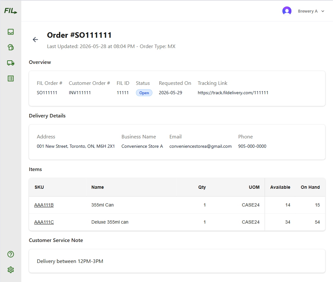Image resolution: width=333 pixels, height=282 pixels.
Task: Click the Tracking Link field label
Action: point(212,83)
